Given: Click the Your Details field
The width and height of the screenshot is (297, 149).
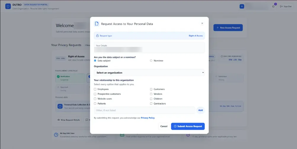Looking at the screenshot, I should (149, 48).
